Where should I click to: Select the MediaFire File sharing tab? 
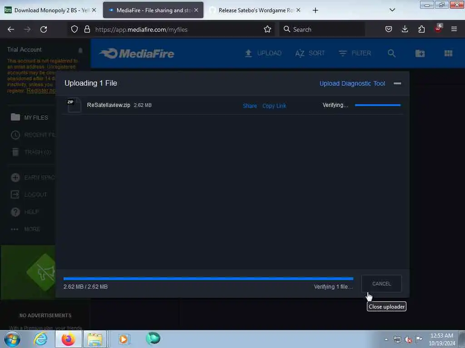click(x=153, y=10)
